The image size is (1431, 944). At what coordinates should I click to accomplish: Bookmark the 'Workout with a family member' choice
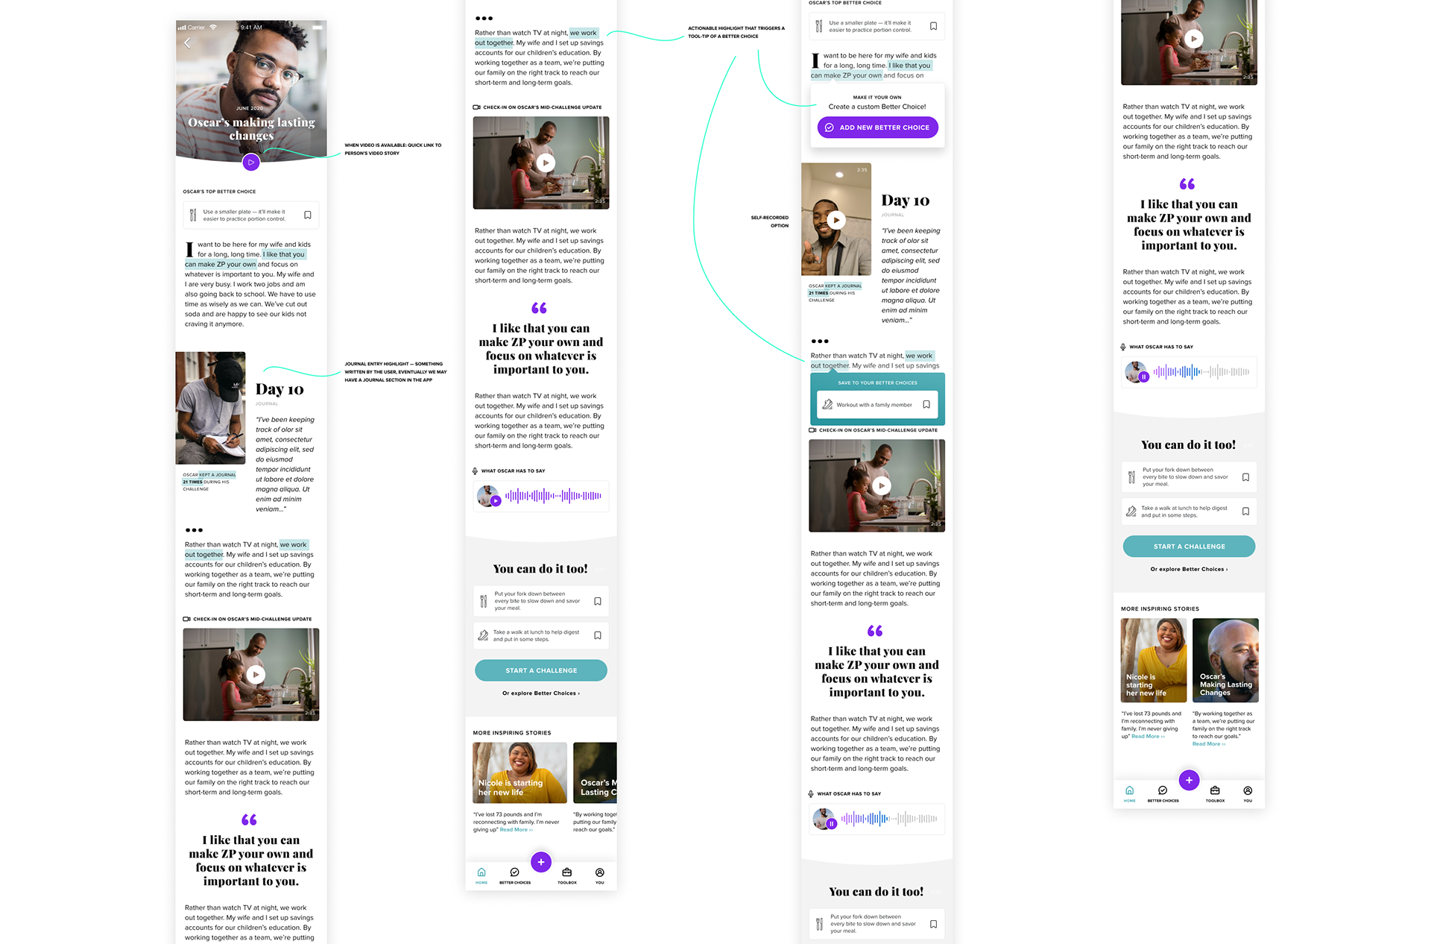pos(926,405)
